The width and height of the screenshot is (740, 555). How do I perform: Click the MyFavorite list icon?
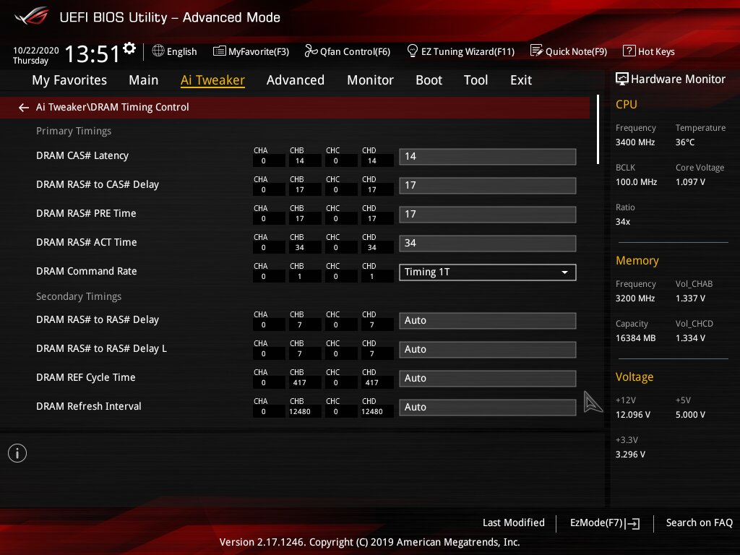(220, 51)
